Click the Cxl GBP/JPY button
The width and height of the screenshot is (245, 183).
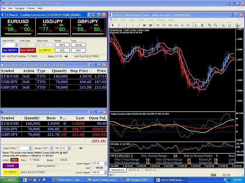(x=45, y=50)
